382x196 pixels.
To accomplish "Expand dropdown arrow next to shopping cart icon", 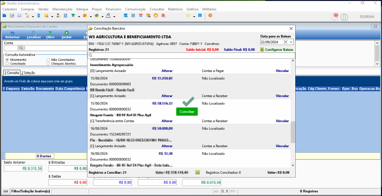I will coord(79,17).
